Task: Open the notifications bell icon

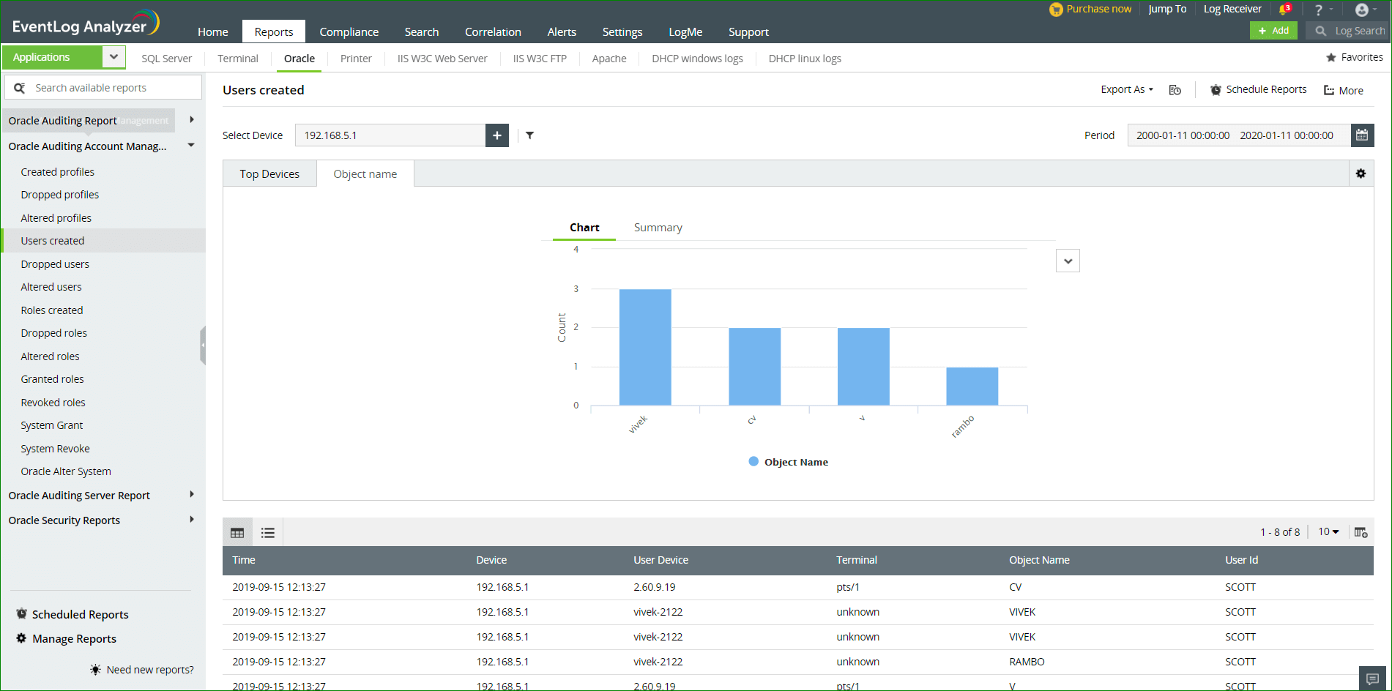Action: [x=1284, y=10]
